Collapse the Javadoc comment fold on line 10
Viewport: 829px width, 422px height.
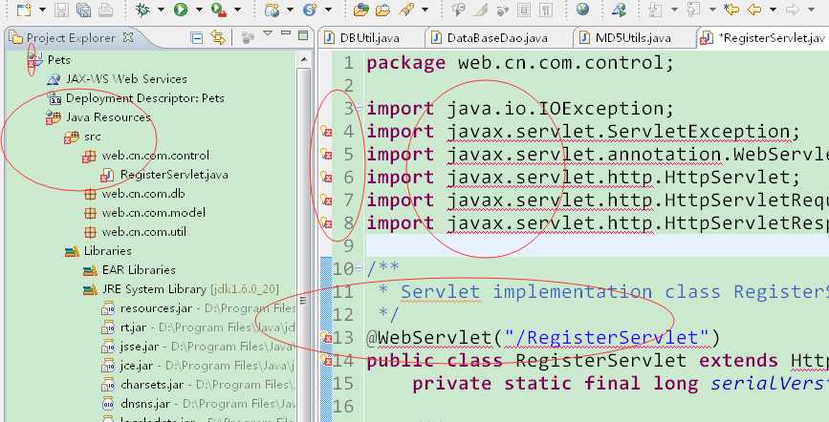[359, 269]
